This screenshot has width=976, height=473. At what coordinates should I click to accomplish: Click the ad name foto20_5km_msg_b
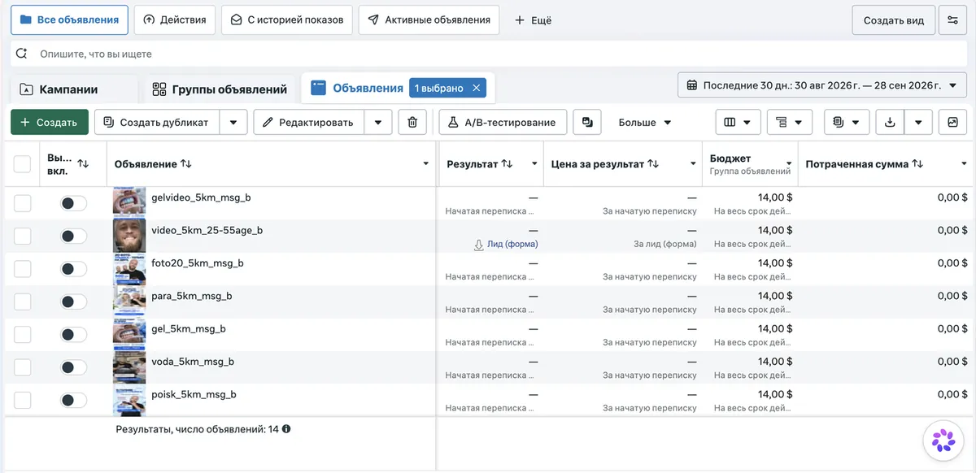[x=198, y=263]
